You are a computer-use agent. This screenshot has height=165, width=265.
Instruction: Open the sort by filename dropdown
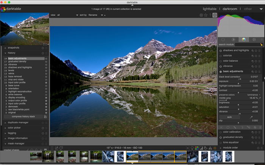(x=95, y=15)
